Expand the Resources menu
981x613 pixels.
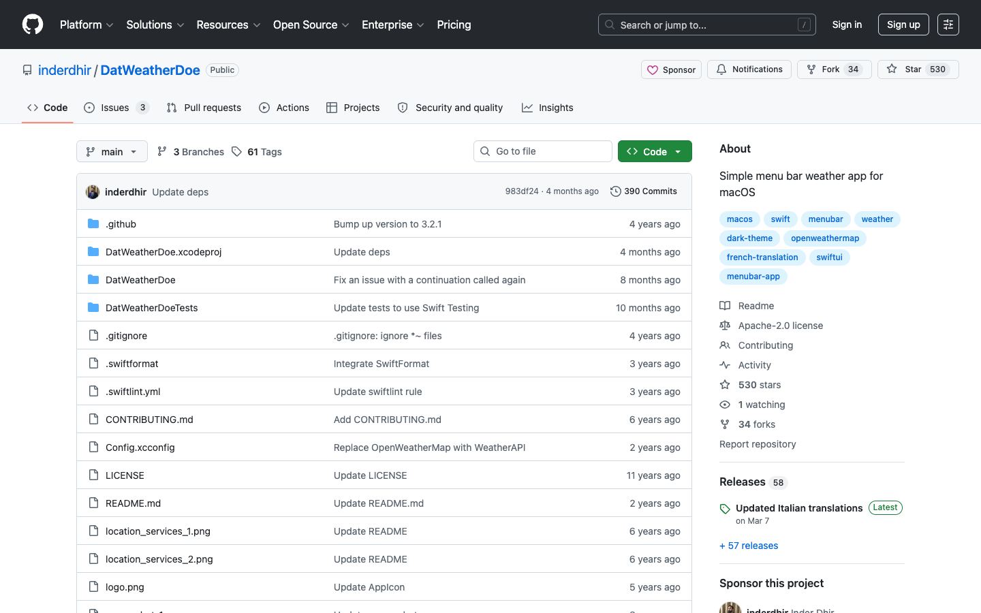click(228, 25)
